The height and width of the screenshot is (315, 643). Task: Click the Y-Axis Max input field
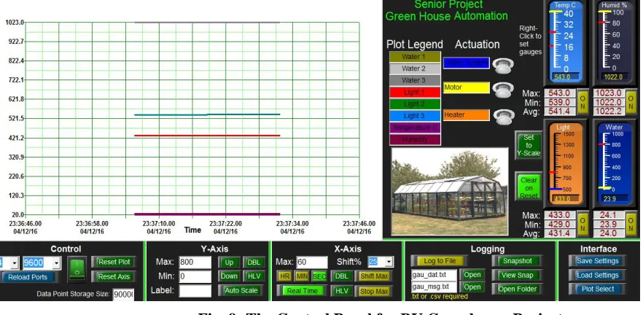coord(195,262)
